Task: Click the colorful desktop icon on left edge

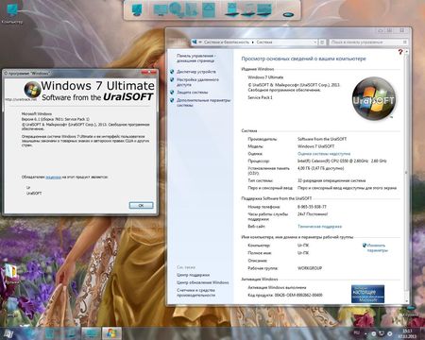Action: click(x=12, y=273)
